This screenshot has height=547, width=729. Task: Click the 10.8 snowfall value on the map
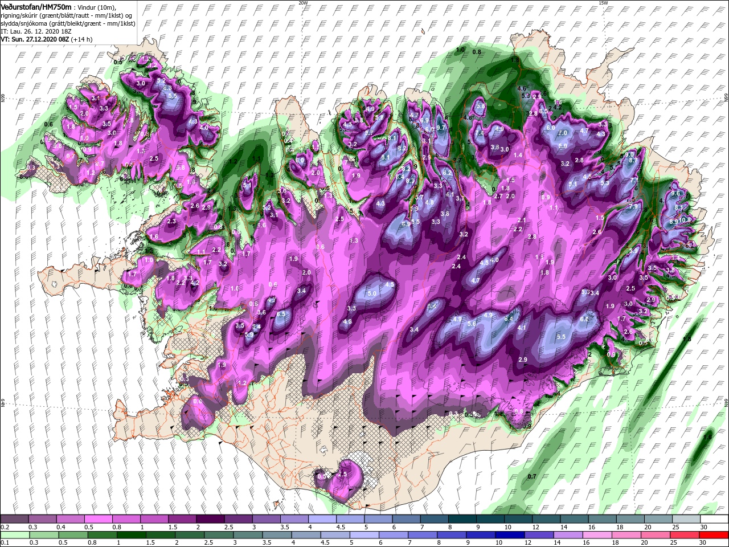pos(685,219)
